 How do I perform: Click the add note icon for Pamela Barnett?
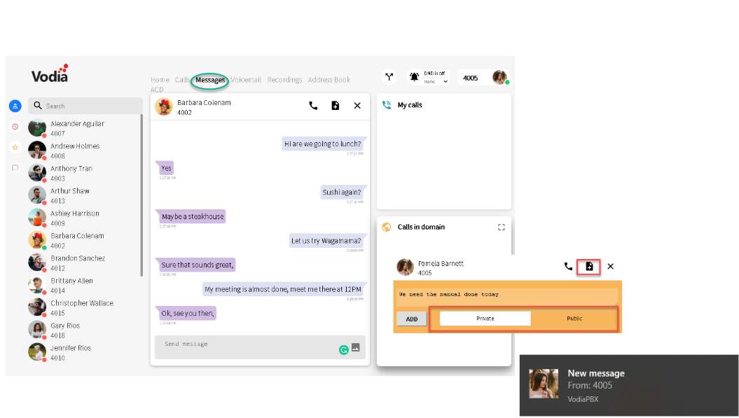tap(589, 267)
